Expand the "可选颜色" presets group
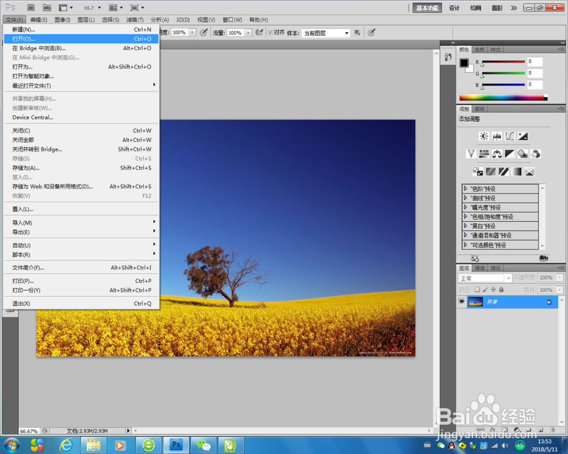This screenshot has height=454, width=568. click(x=466, y=245)
